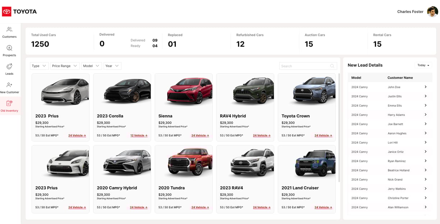Open Jerry Watkins lead arrow
440x224 pixels.
[x=426, y=188]
